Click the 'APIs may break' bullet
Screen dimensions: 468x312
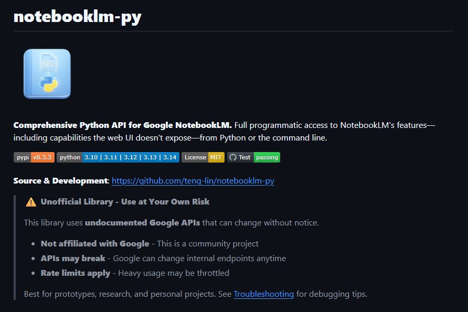click(73, 259)
